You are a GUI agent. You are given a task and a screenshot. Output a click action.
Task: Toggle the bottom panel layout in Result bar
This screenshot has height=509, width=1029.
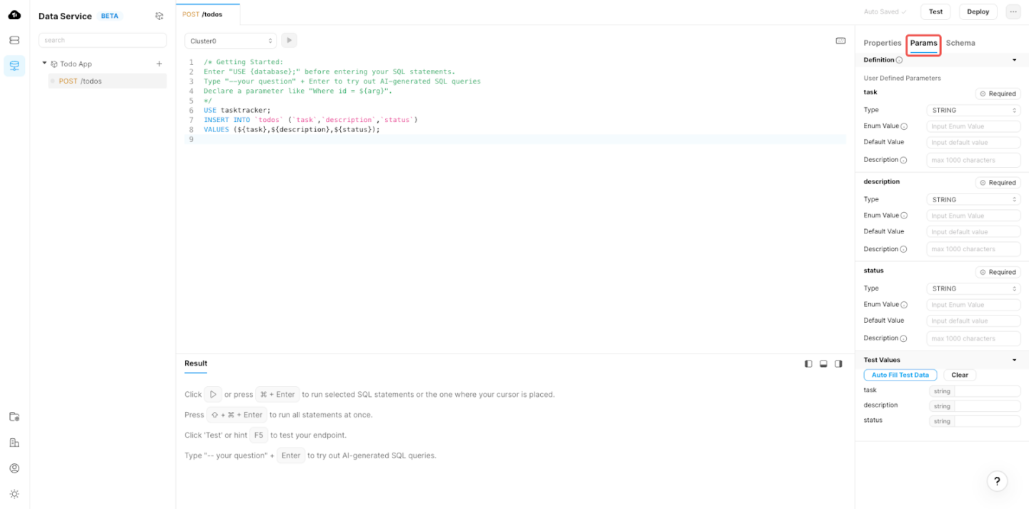pyautogui.click(x=823, y=363)
